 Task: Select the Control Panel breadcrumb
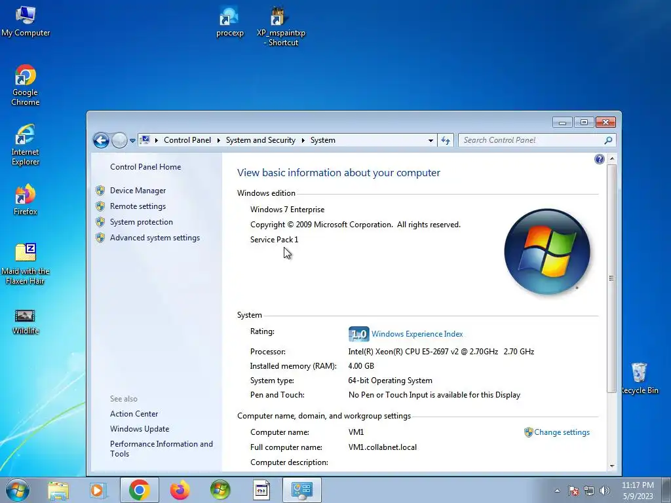click(187, 140)
